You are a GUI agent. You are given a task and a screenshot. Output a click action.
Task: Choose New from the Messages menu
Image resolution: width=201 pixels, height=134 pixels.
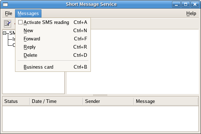(x=53, y=30)
